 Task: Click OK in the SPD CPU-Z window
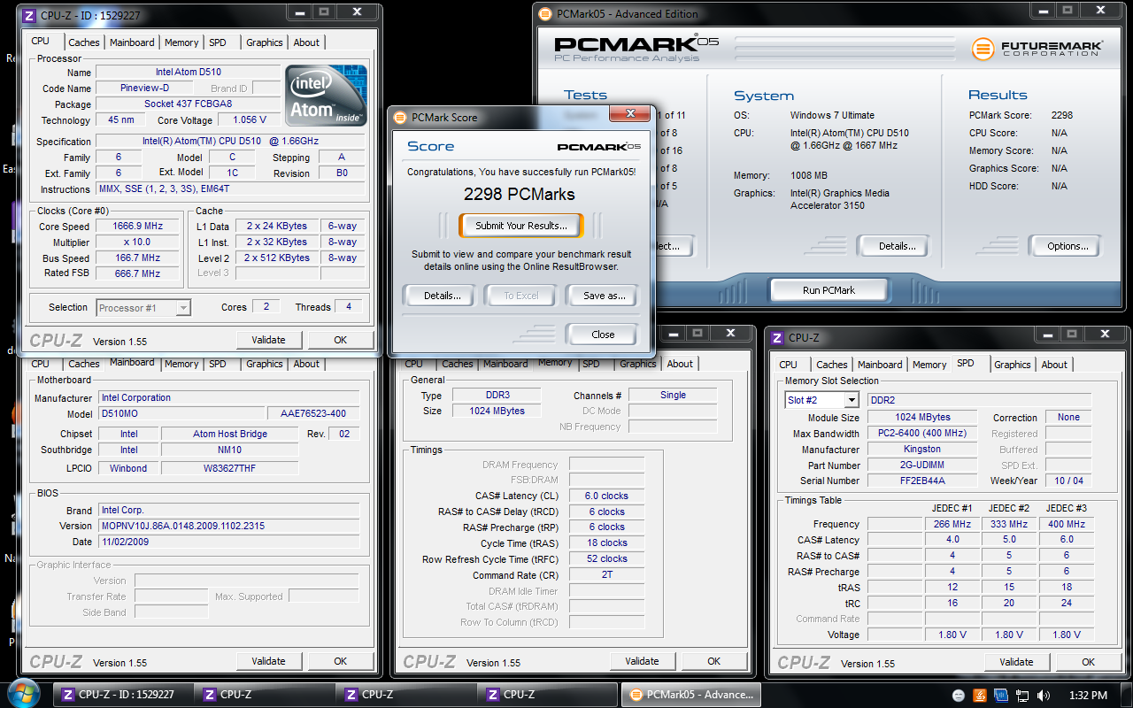click(x=1089, y=662)
